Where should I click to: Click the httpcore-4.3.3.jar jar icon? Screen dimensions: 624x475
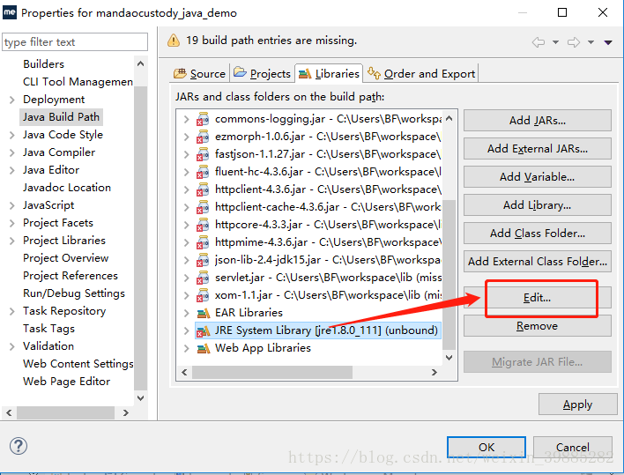click(203, 225)
